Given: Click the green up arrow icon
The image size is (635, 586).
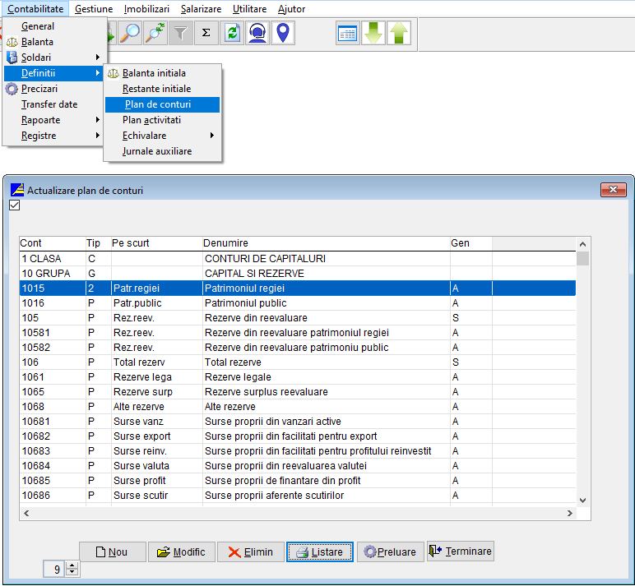Looking at the screenshot, I should point(399,33).
